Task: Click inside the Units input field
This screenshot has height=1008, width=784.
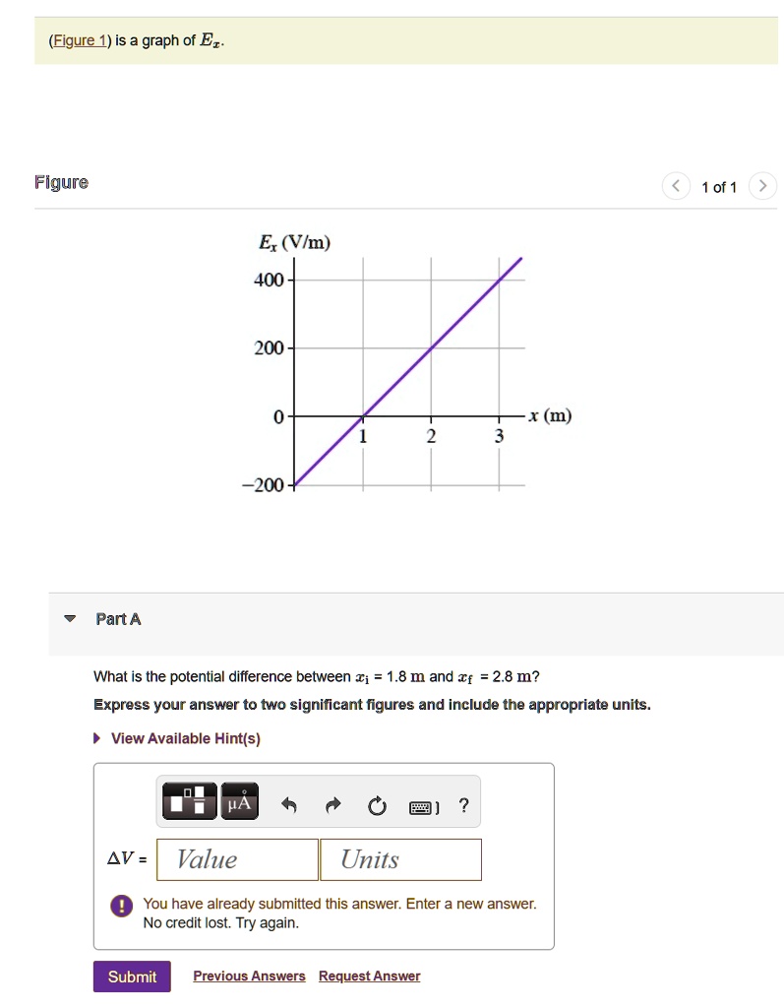Action: point(399,859)
